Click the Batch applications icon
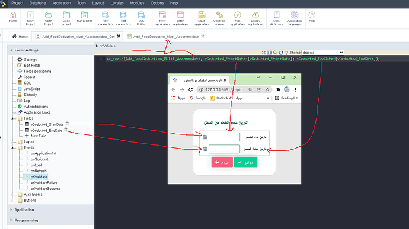Viewport: 409px width, 229px height. tap(181, 18)
